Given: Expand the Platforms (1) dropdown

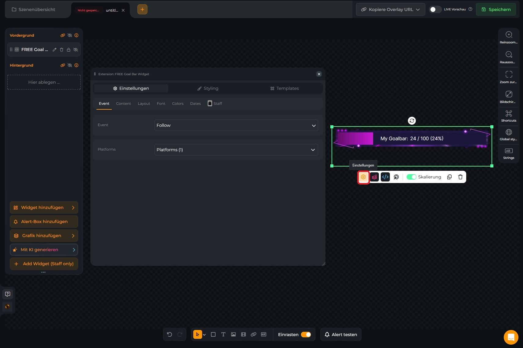Looking at the screenshot, I should click(x=236, y=150).
